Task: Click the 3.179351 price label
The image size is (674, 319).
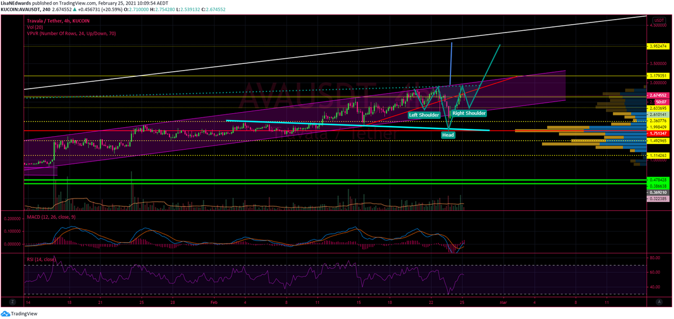Action: 657,76
